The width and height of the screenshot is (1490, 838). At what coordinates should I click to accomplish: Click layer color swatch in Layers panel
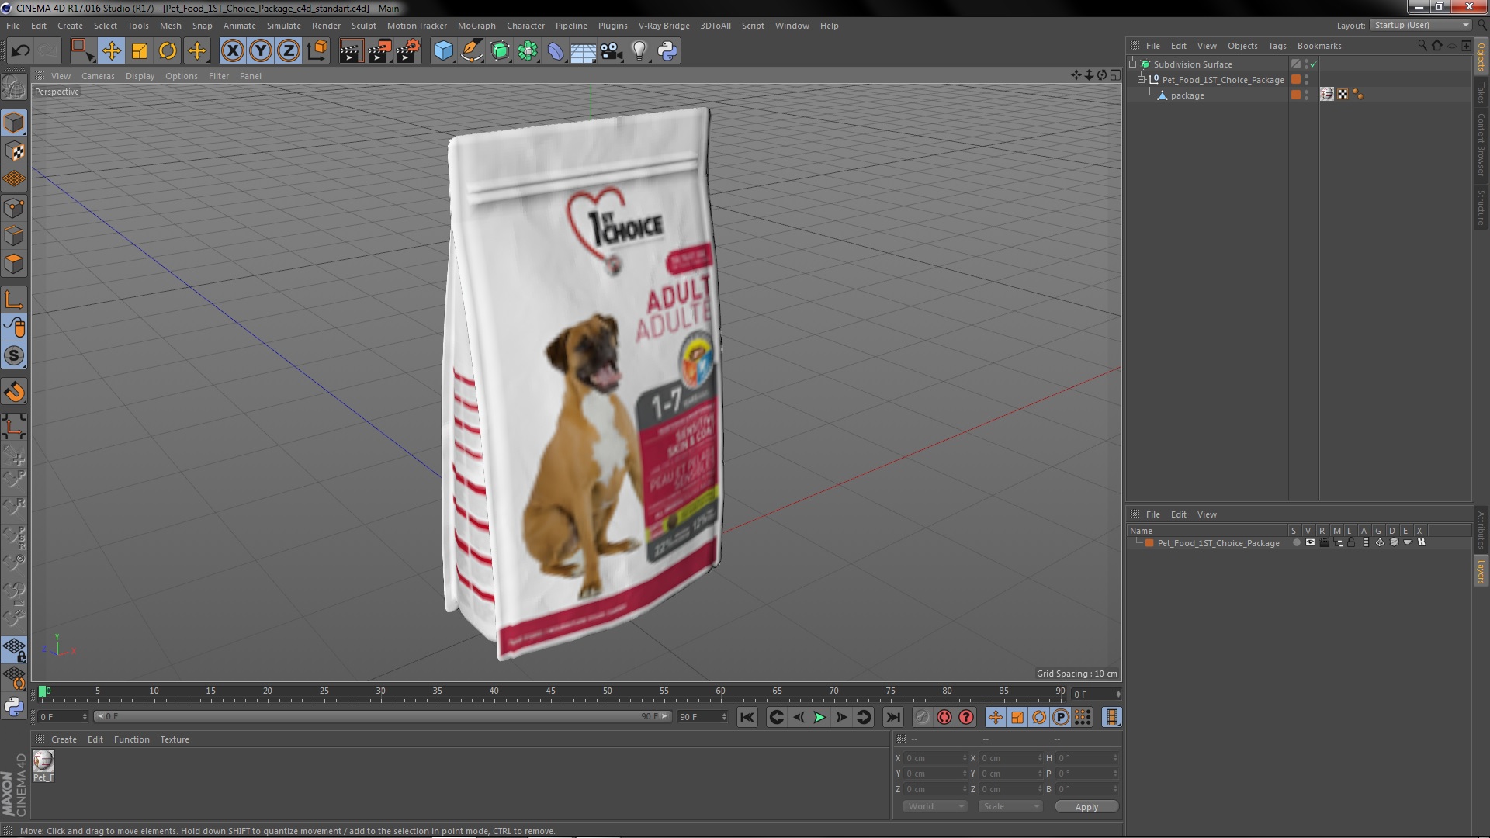pos(1149,543)
